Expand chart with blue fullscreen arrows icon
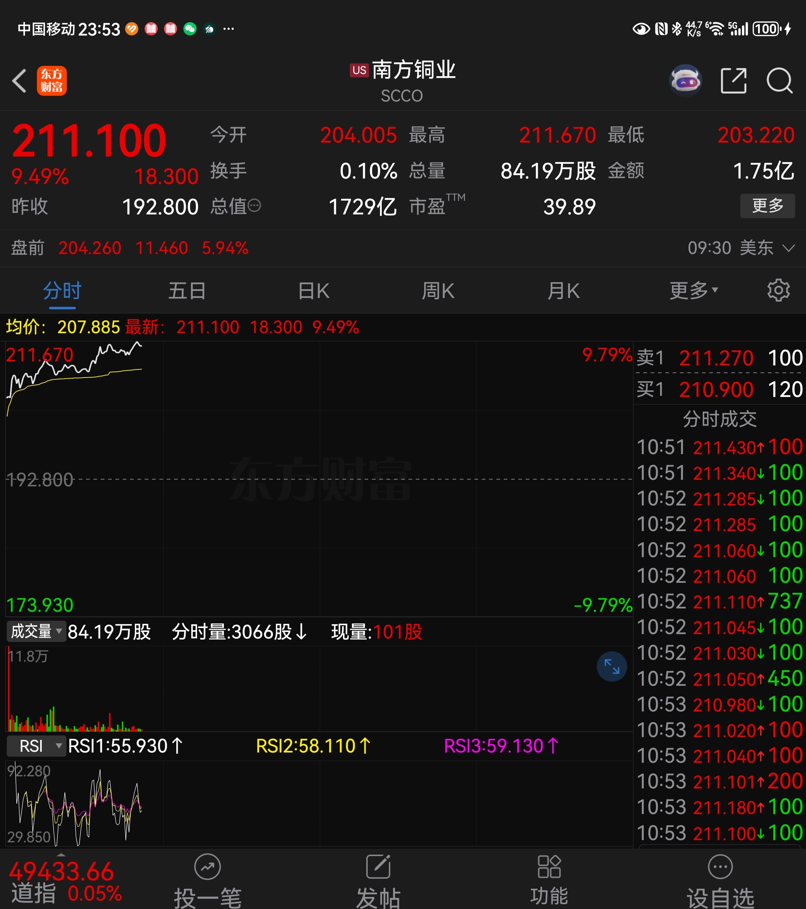This screenshot has width=806, height=909. pos(611,667)
